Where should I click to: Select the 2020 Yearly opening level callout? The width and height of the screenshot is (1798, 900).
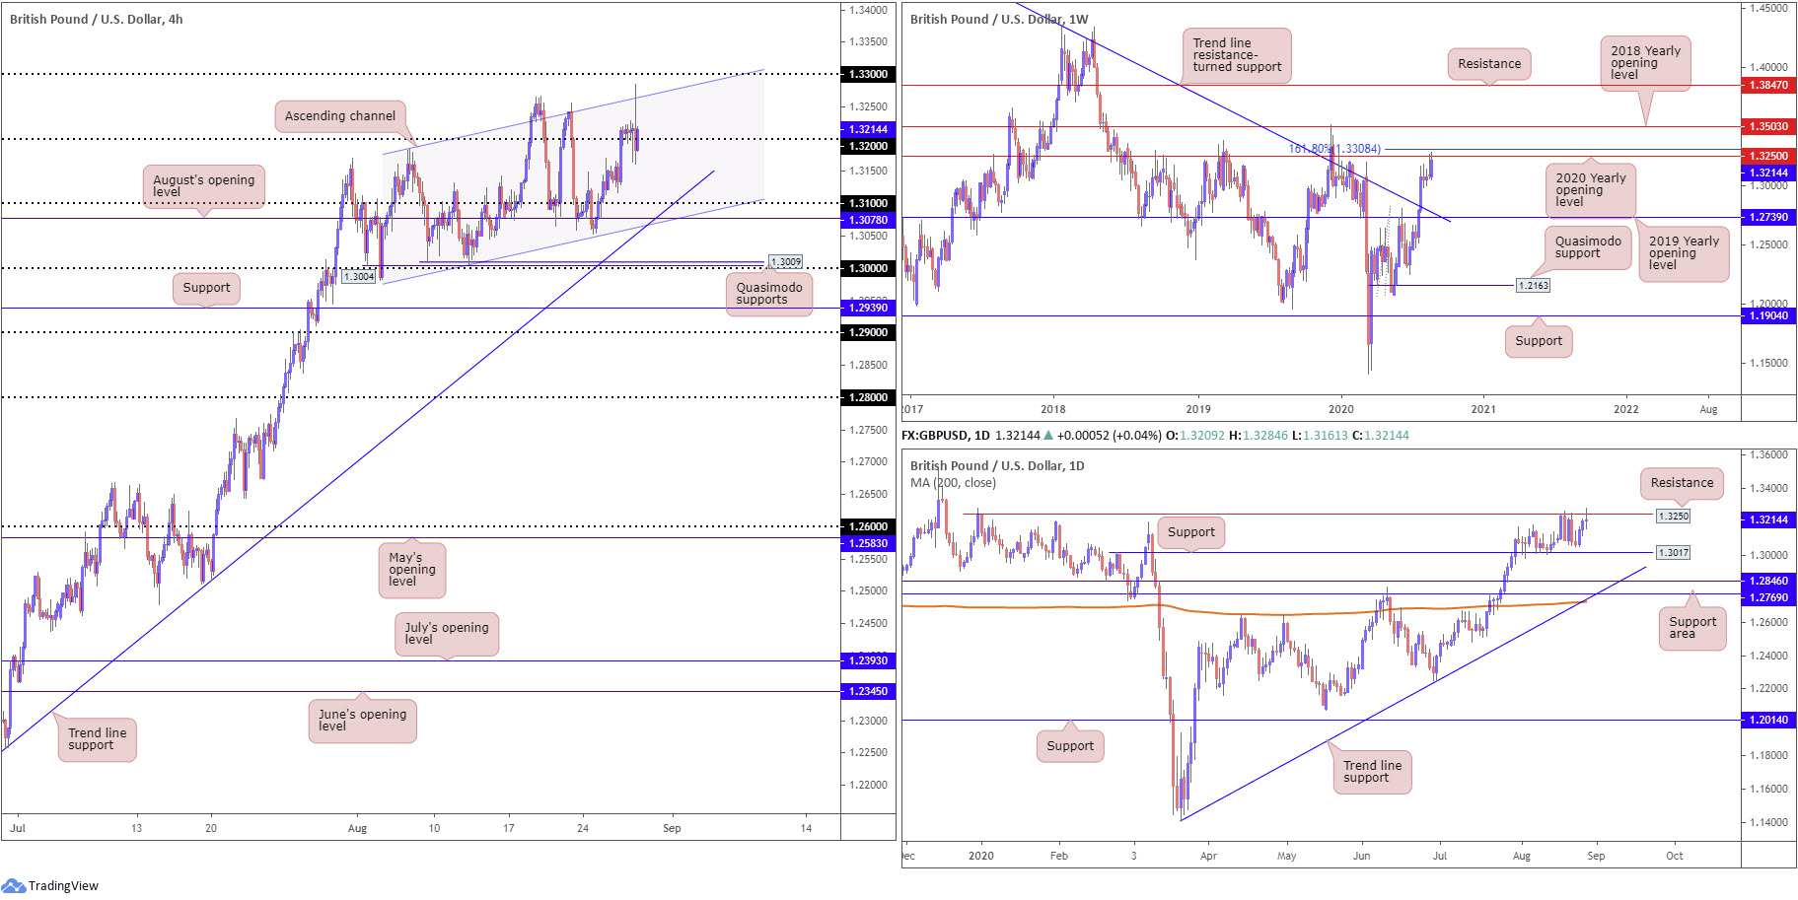pyautogui.click(x=1590, y=190)
